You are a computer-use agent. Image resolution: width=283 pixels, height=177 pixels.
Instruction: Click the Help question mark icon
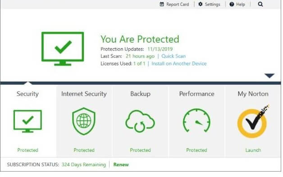232,5
